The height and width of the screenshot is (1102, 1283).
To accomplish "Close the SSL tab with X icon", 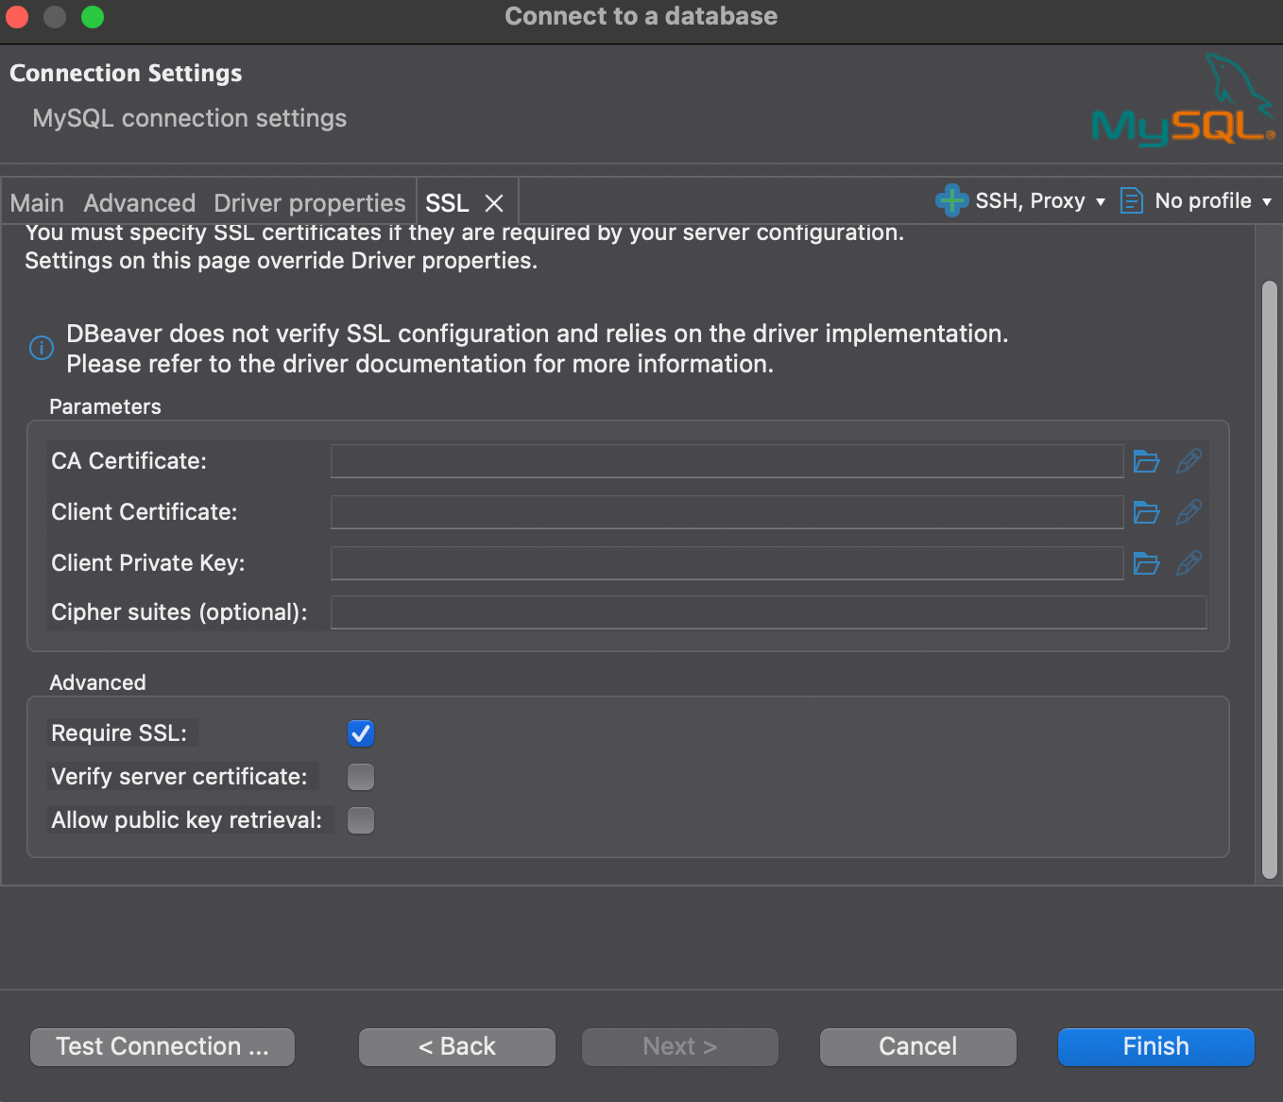I will pyautogui.click(x=494, y=203).
